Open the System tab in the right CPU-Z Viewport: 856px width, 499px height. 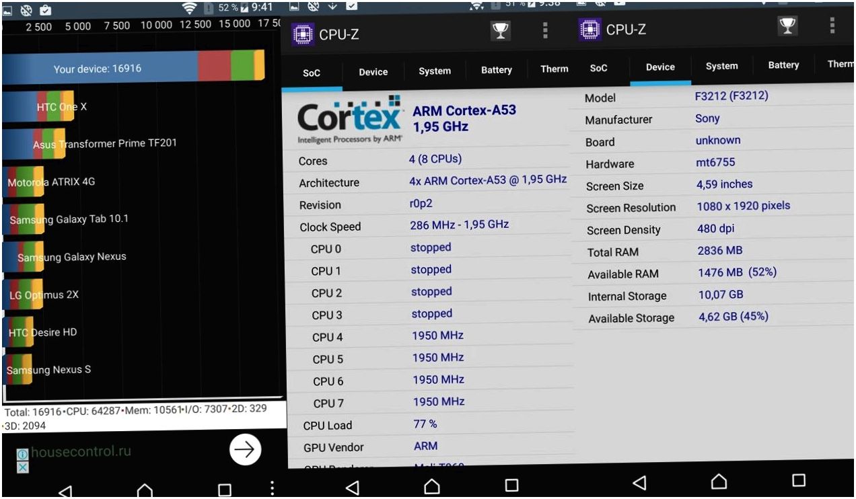pyautogui.click(x=722, y=66)
